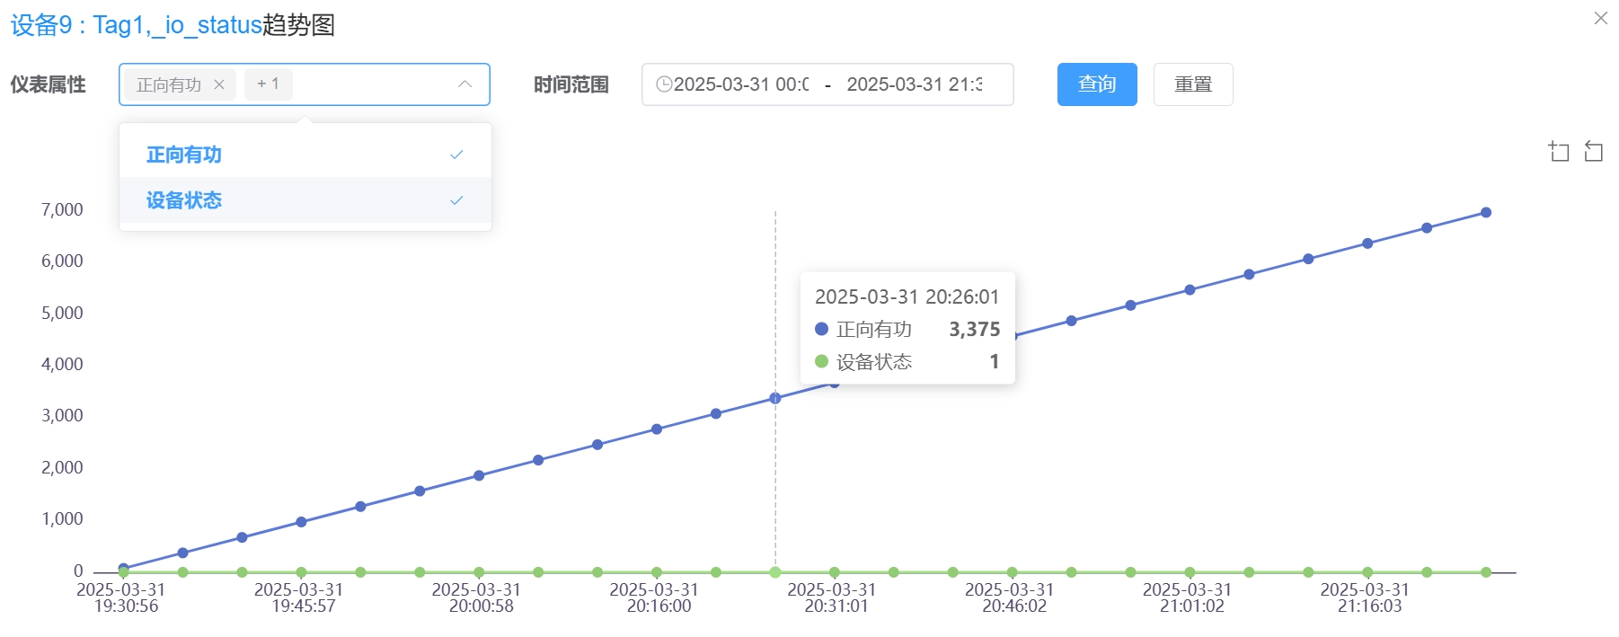This screenshot has width=1619, height=637.
Task: Click the x-axis label 21:01:02
Action: tap(1192, 606)
